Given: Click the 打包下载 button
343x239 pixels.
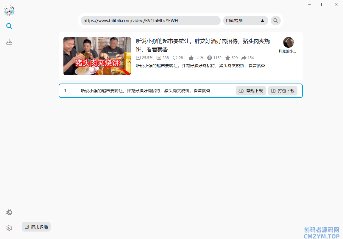Looking at the screenshot, I should [283, 91].
